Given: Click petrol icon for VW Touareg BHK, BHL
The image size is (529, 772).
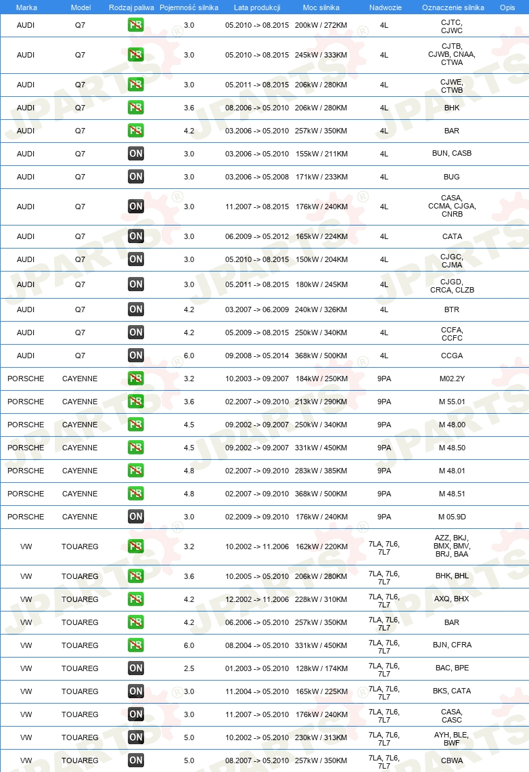Looking at the screenshot, I should [x=136, y=576].
